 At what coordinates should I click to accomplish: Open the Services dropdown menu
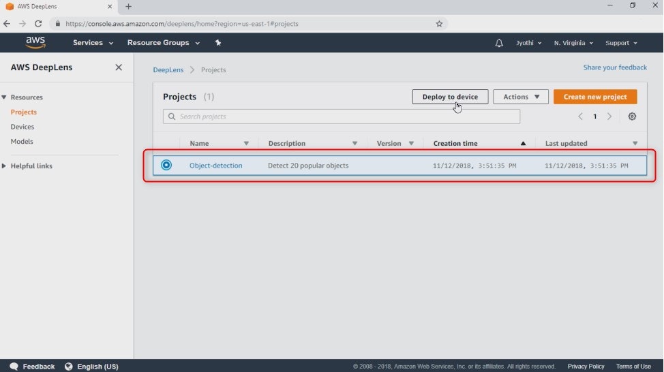point(93,43)
